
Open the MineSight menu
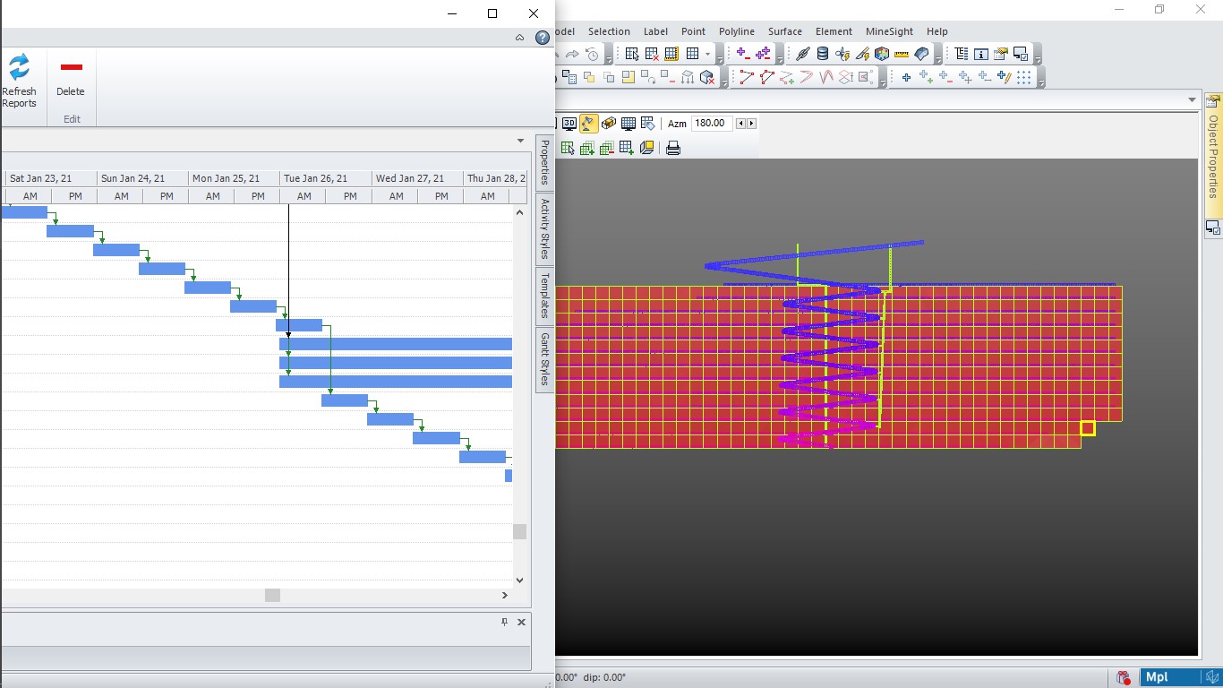pos(889,31)
